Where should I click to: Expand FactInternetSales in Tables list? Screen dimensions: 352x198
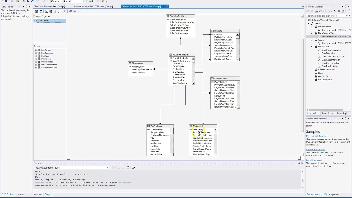pyautogui.click(x=35, y=68)
